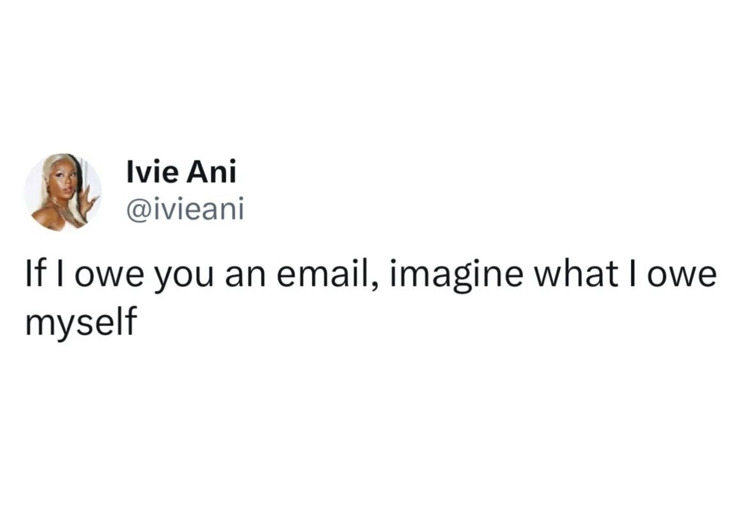The image size is (748, 526).
Task: Click the @ symbol of the handle
Action: coord(135,209)
